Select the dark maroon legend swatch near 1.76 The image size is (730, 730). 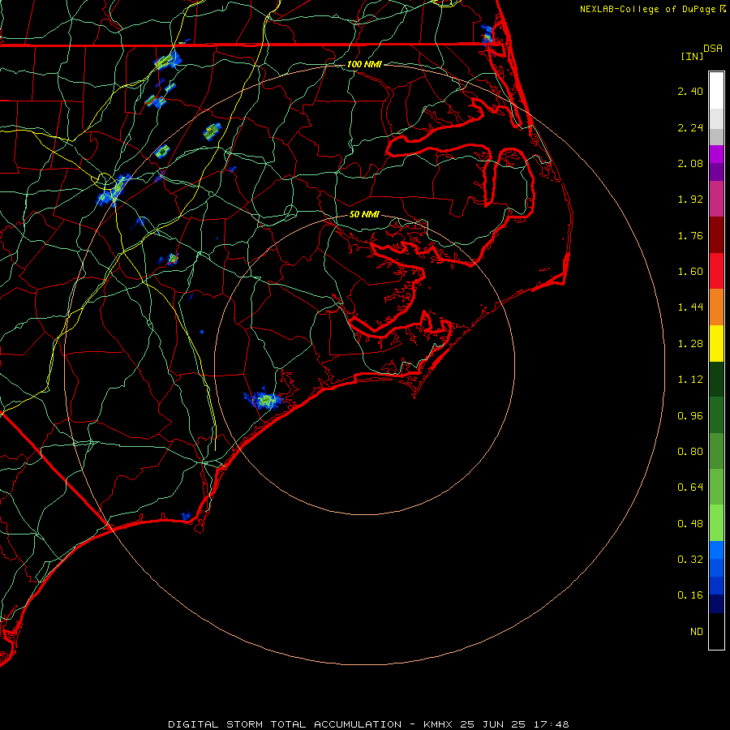(x=716, y=235)
